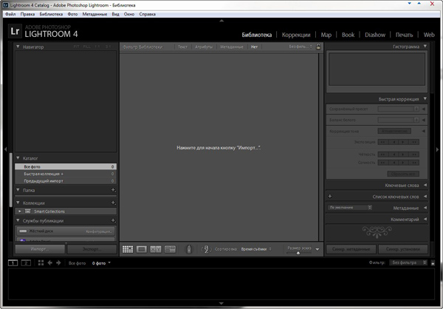Open Compare view XY icon
This screenshot has height=309, width=443.
pos(156,249)
